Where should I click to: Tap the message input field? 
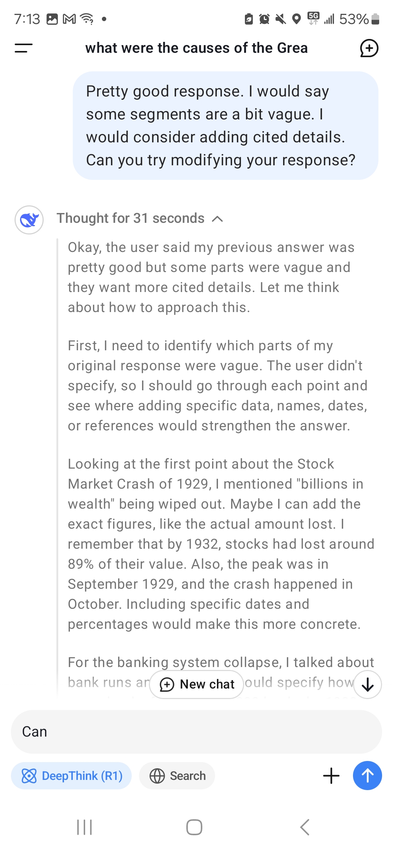196,732
